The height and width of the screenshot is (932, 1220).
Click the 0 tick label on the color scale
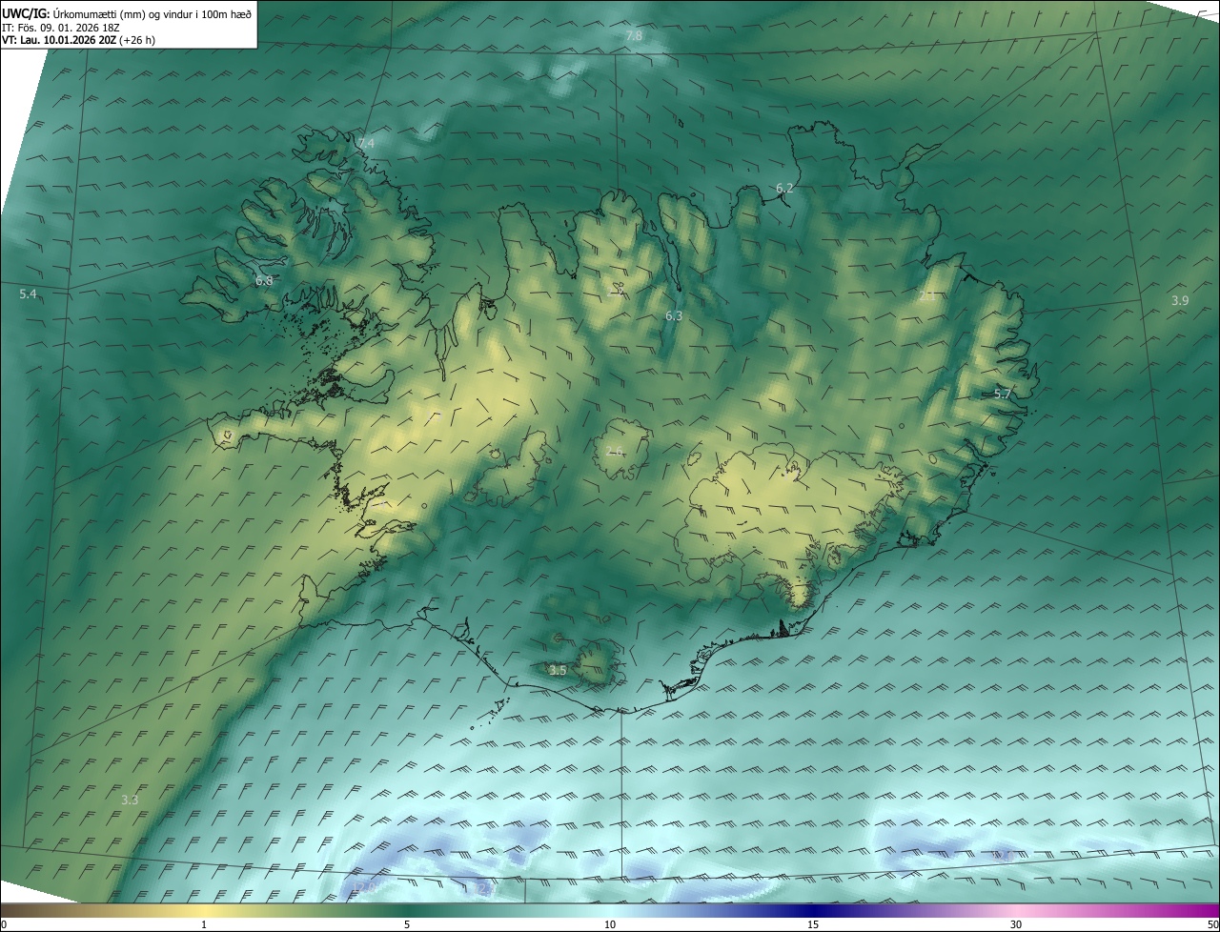[x=4, y=924]
